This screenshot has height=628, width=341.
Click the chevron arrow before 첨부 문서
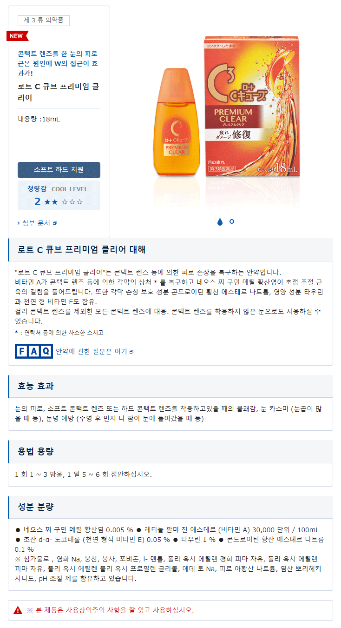19,223
